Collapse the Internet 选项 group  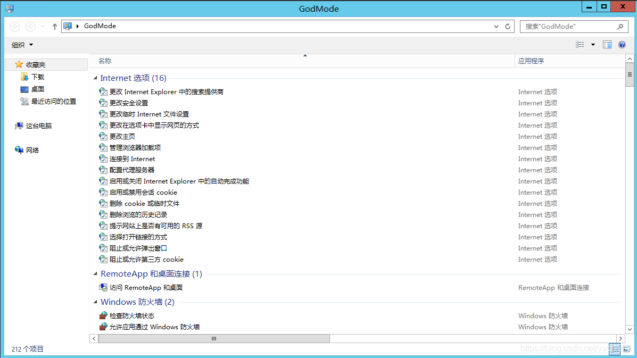[x=95, y=78]
